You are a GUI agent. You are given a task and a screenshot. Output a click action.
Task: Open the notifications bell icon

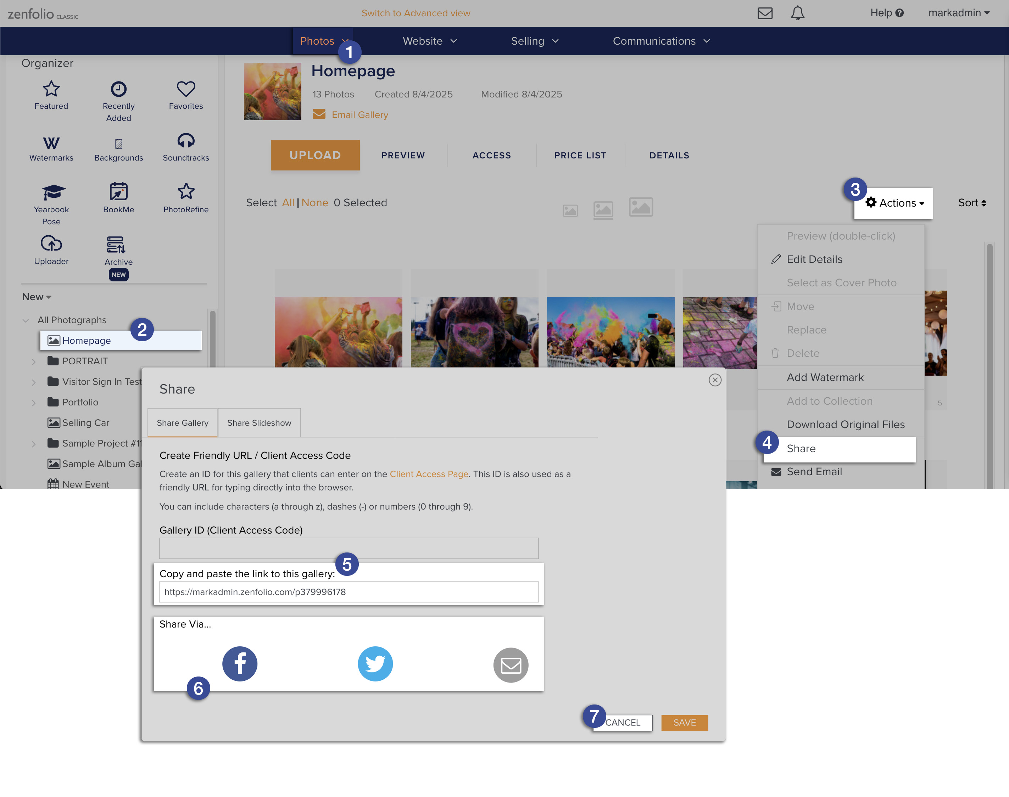[x=798, y=13]
